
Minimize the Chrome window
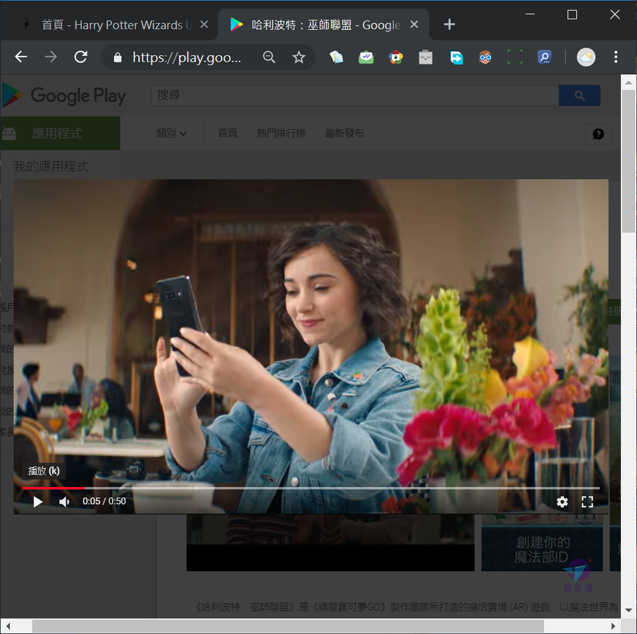tap(530, 15)
